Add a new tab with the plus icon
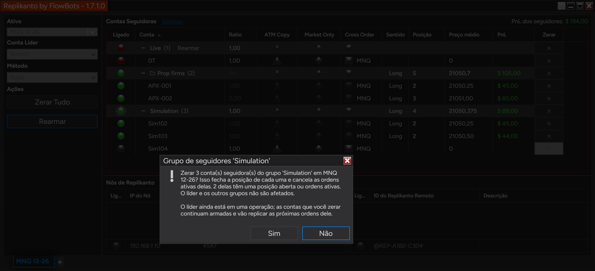The image size is (595, 271). pos(60,262)
